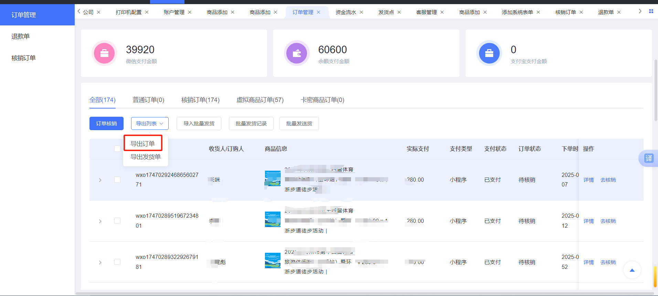658x296 pixels.
Task: Close the 添加系统表单 tab
Action: pyautogui.click(x=538, y=12)
